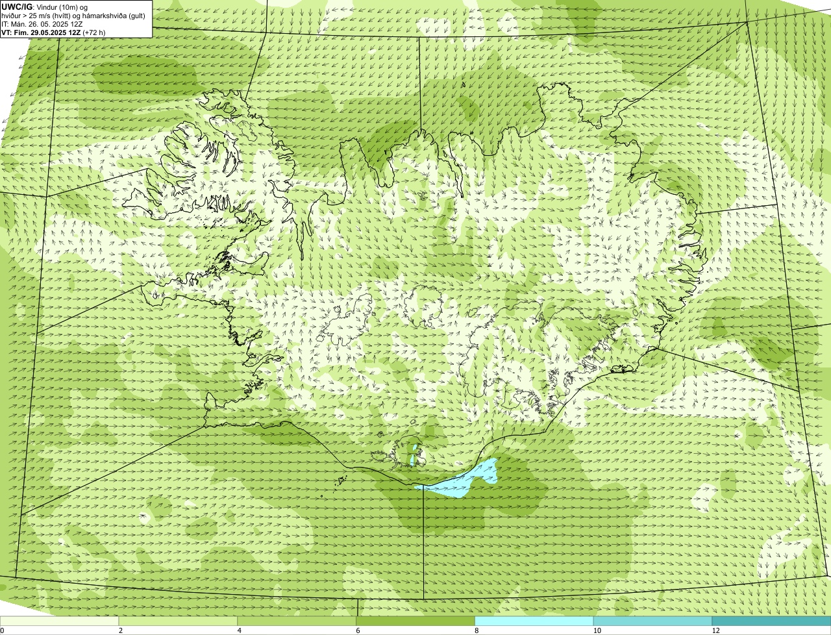Click the legend tick label "0"
Viewport: 831px width, 635px height.
click(x=3, y=630)
